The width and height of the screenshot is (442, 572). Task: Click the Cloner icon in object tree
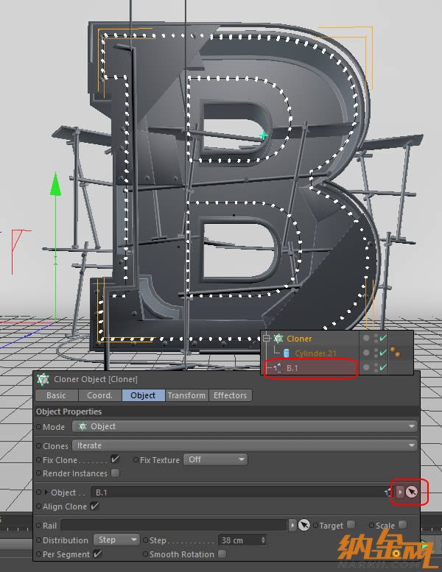click(x=278, y=339)
